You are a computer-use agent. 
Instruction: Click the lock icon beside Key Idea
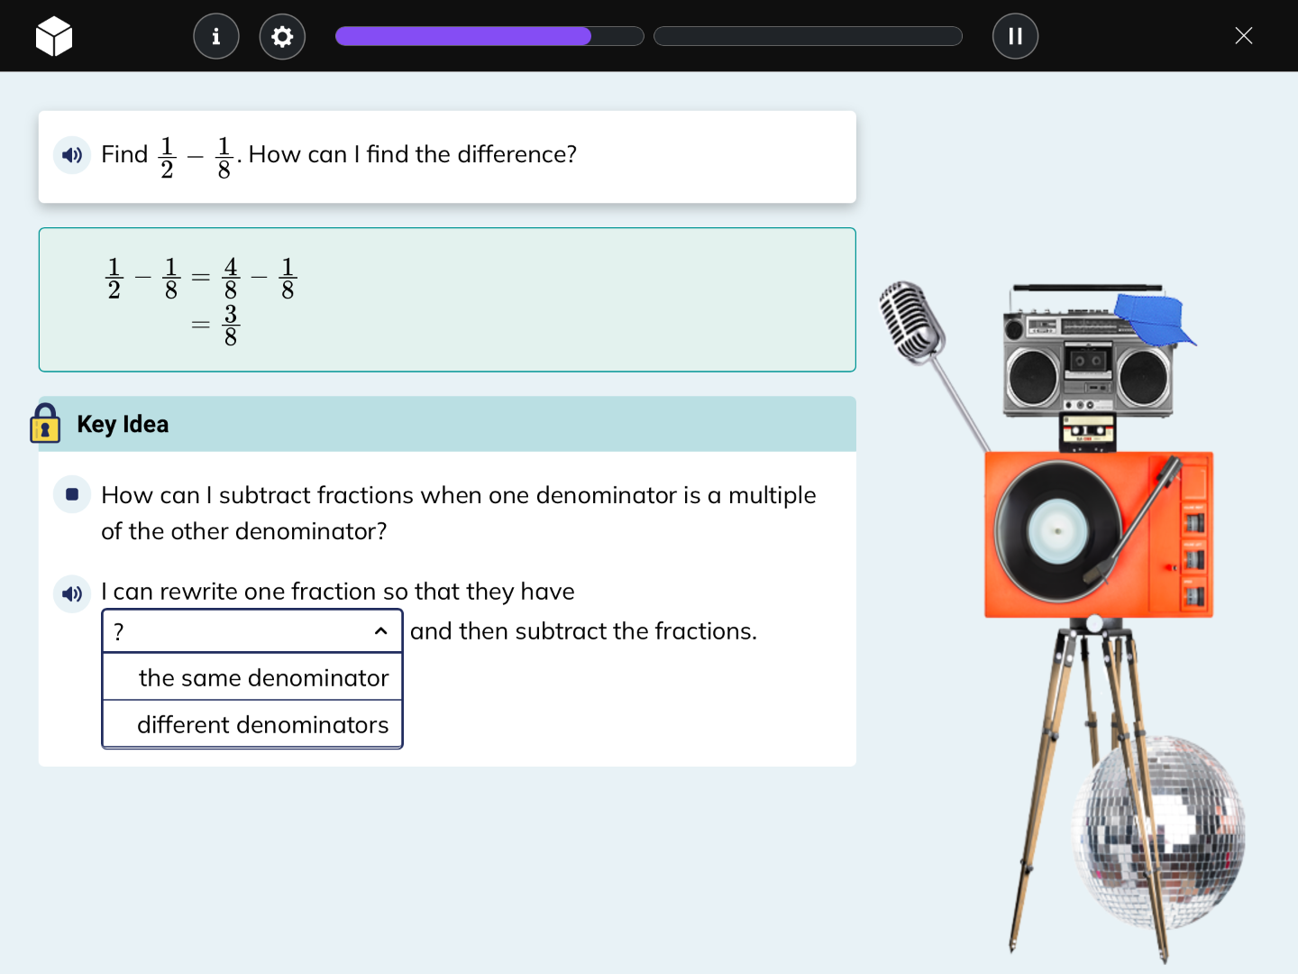pyautogui.click(x=45, y=424)
